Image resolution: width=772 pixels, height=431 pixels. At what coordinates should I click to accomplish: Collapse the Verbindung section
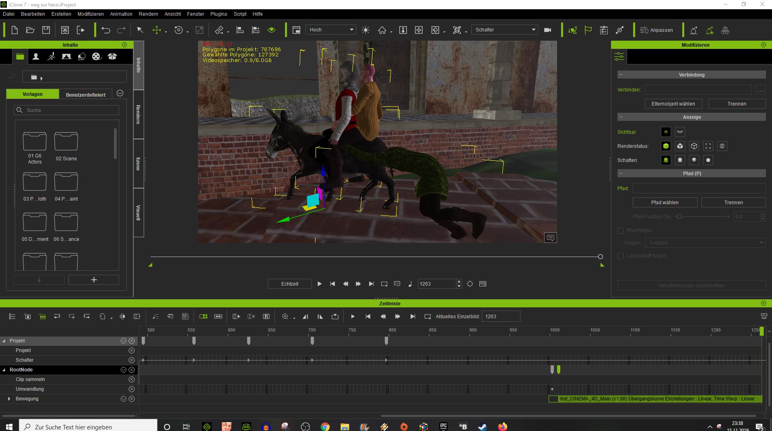pos(621,75)
